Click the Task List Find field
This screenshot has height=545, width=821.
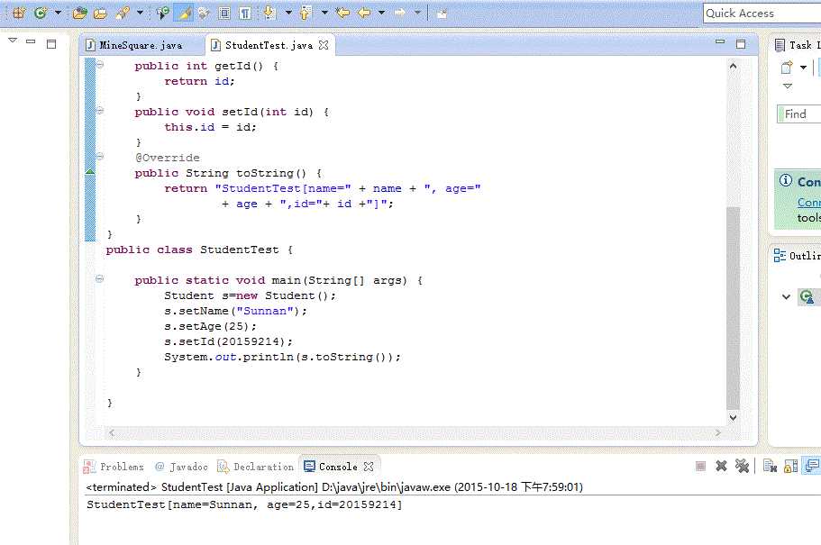[x=799, y=114]
